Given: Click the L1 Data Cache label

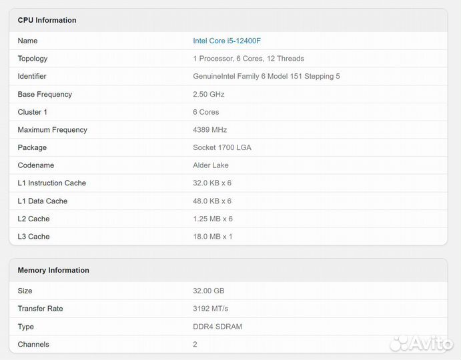Looking at the screenshot, I should (x=42, y=201).
